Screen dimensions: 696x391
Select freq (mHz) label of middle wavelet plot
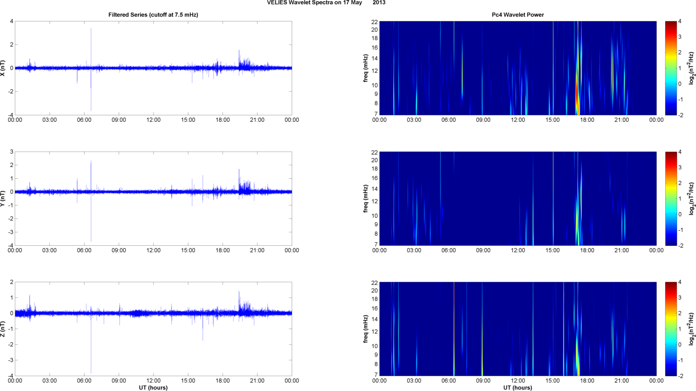click(366, 198)
